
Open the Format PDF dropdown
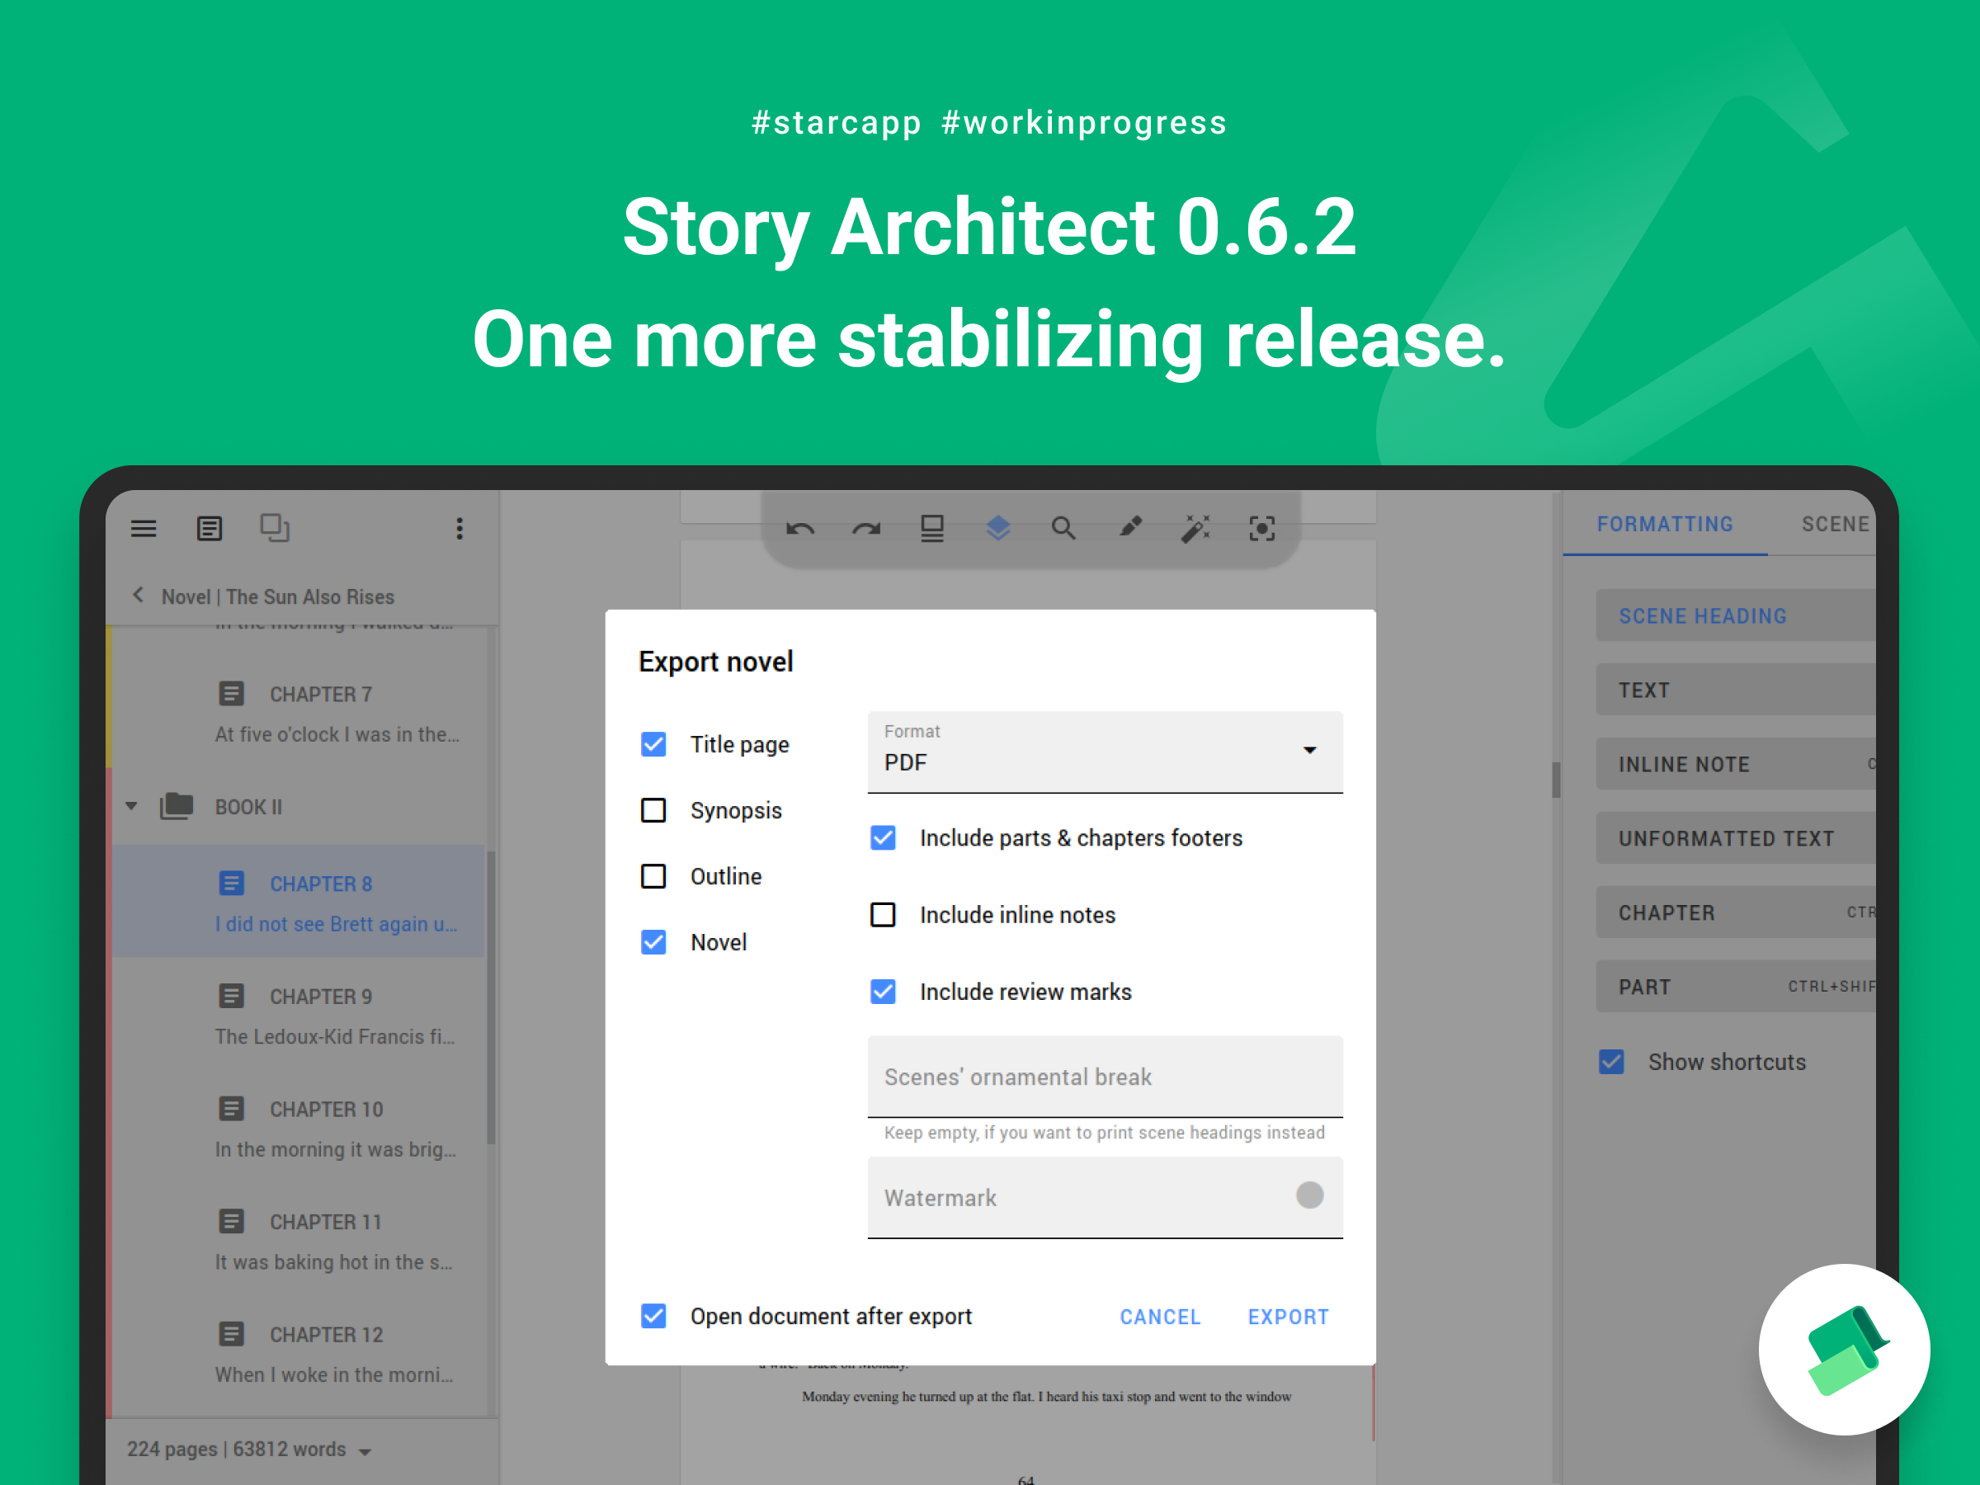point(1105,752)
